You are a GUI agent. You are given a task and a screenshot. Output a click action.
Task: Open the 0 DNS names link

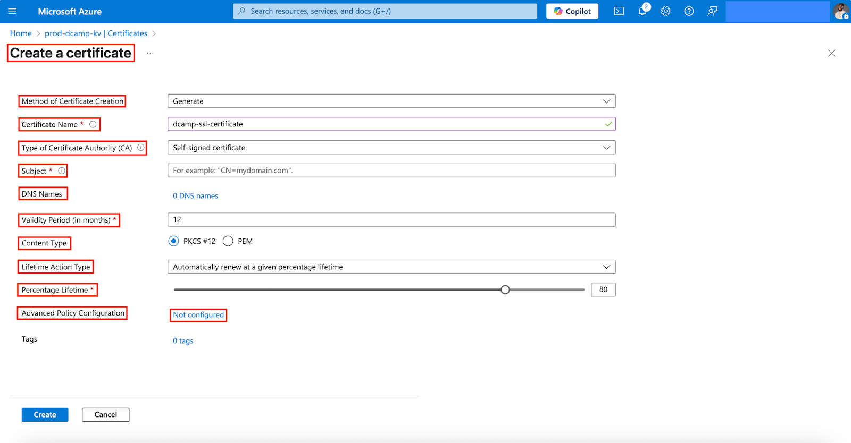[196, 196]
